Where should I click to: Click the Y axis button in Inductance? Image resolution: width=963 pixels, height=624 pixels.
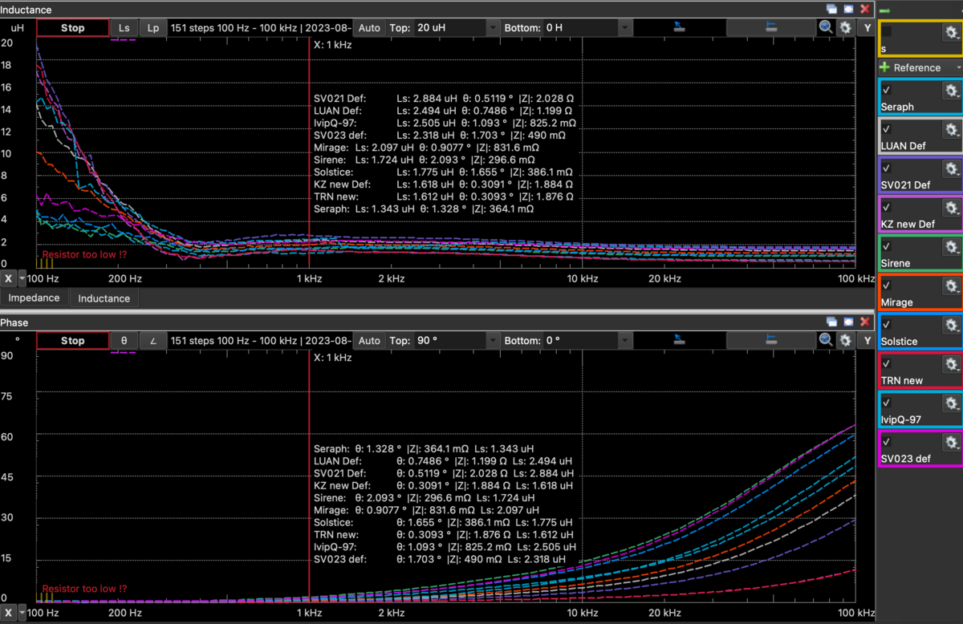867,27
